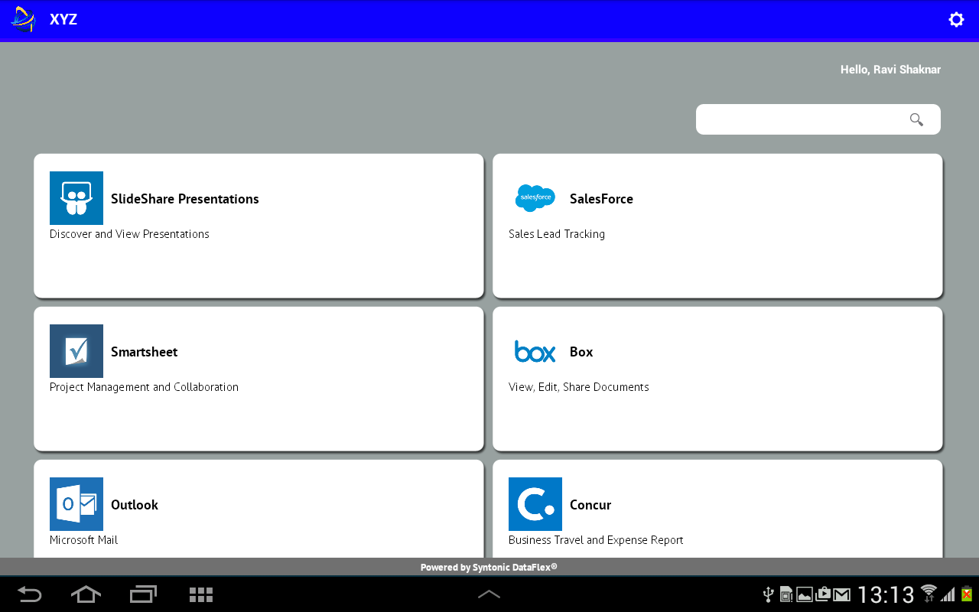Tap the SD card notification icon
979x612 pixels.
785,594
